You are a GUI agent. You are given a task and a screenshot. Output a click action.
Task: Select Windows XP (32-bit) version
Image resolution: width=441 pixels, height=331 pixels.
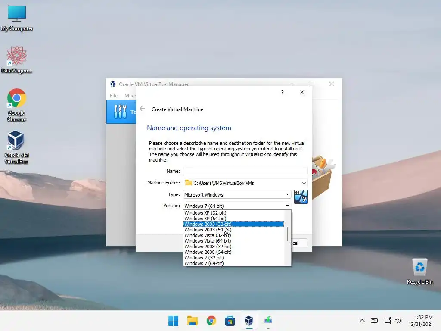tap(234, 213)
